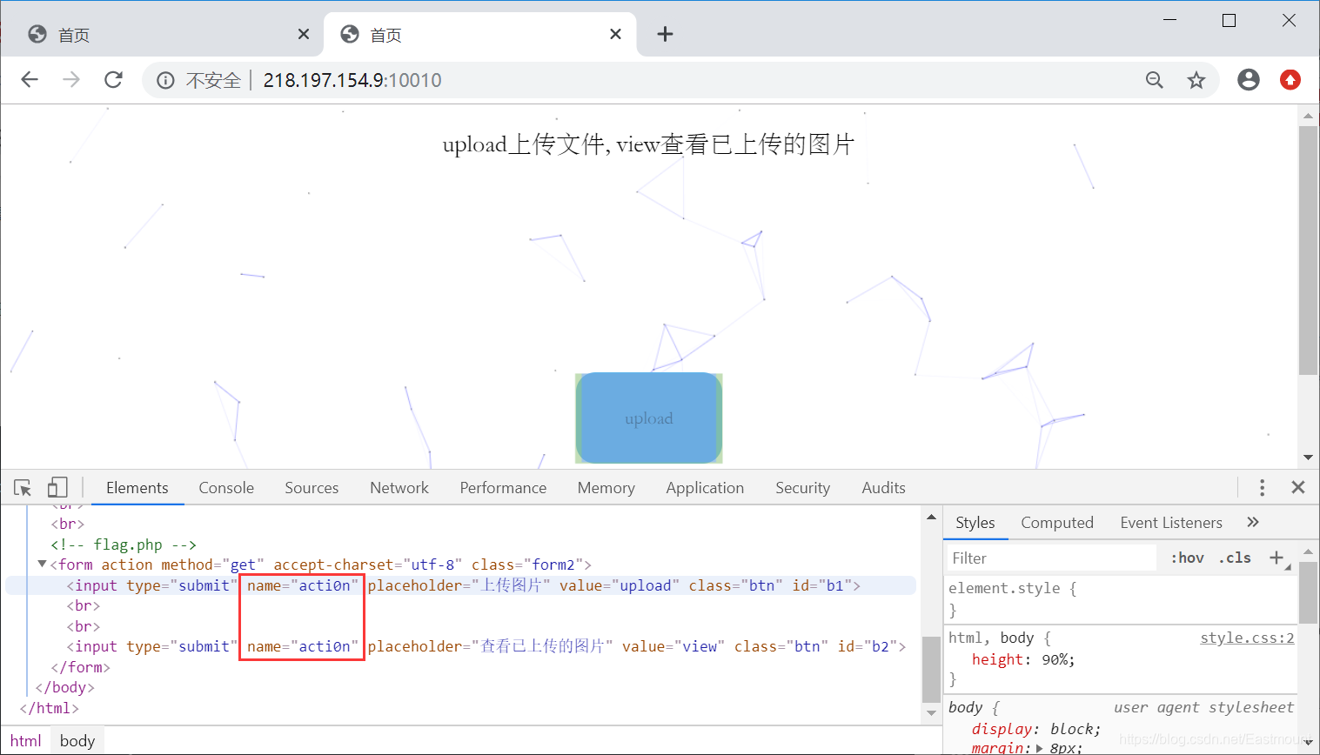
Task: Select the body breadcrumb
Action: tap(77, 741)
